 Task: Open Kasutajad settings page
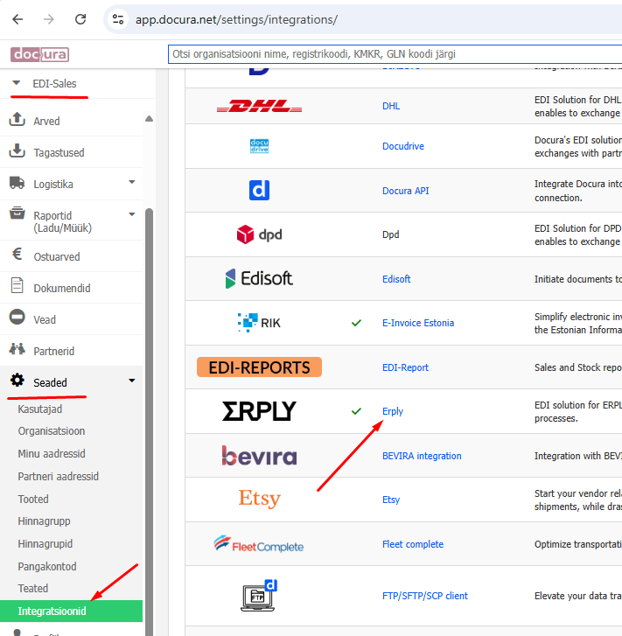tap(39, 409)
